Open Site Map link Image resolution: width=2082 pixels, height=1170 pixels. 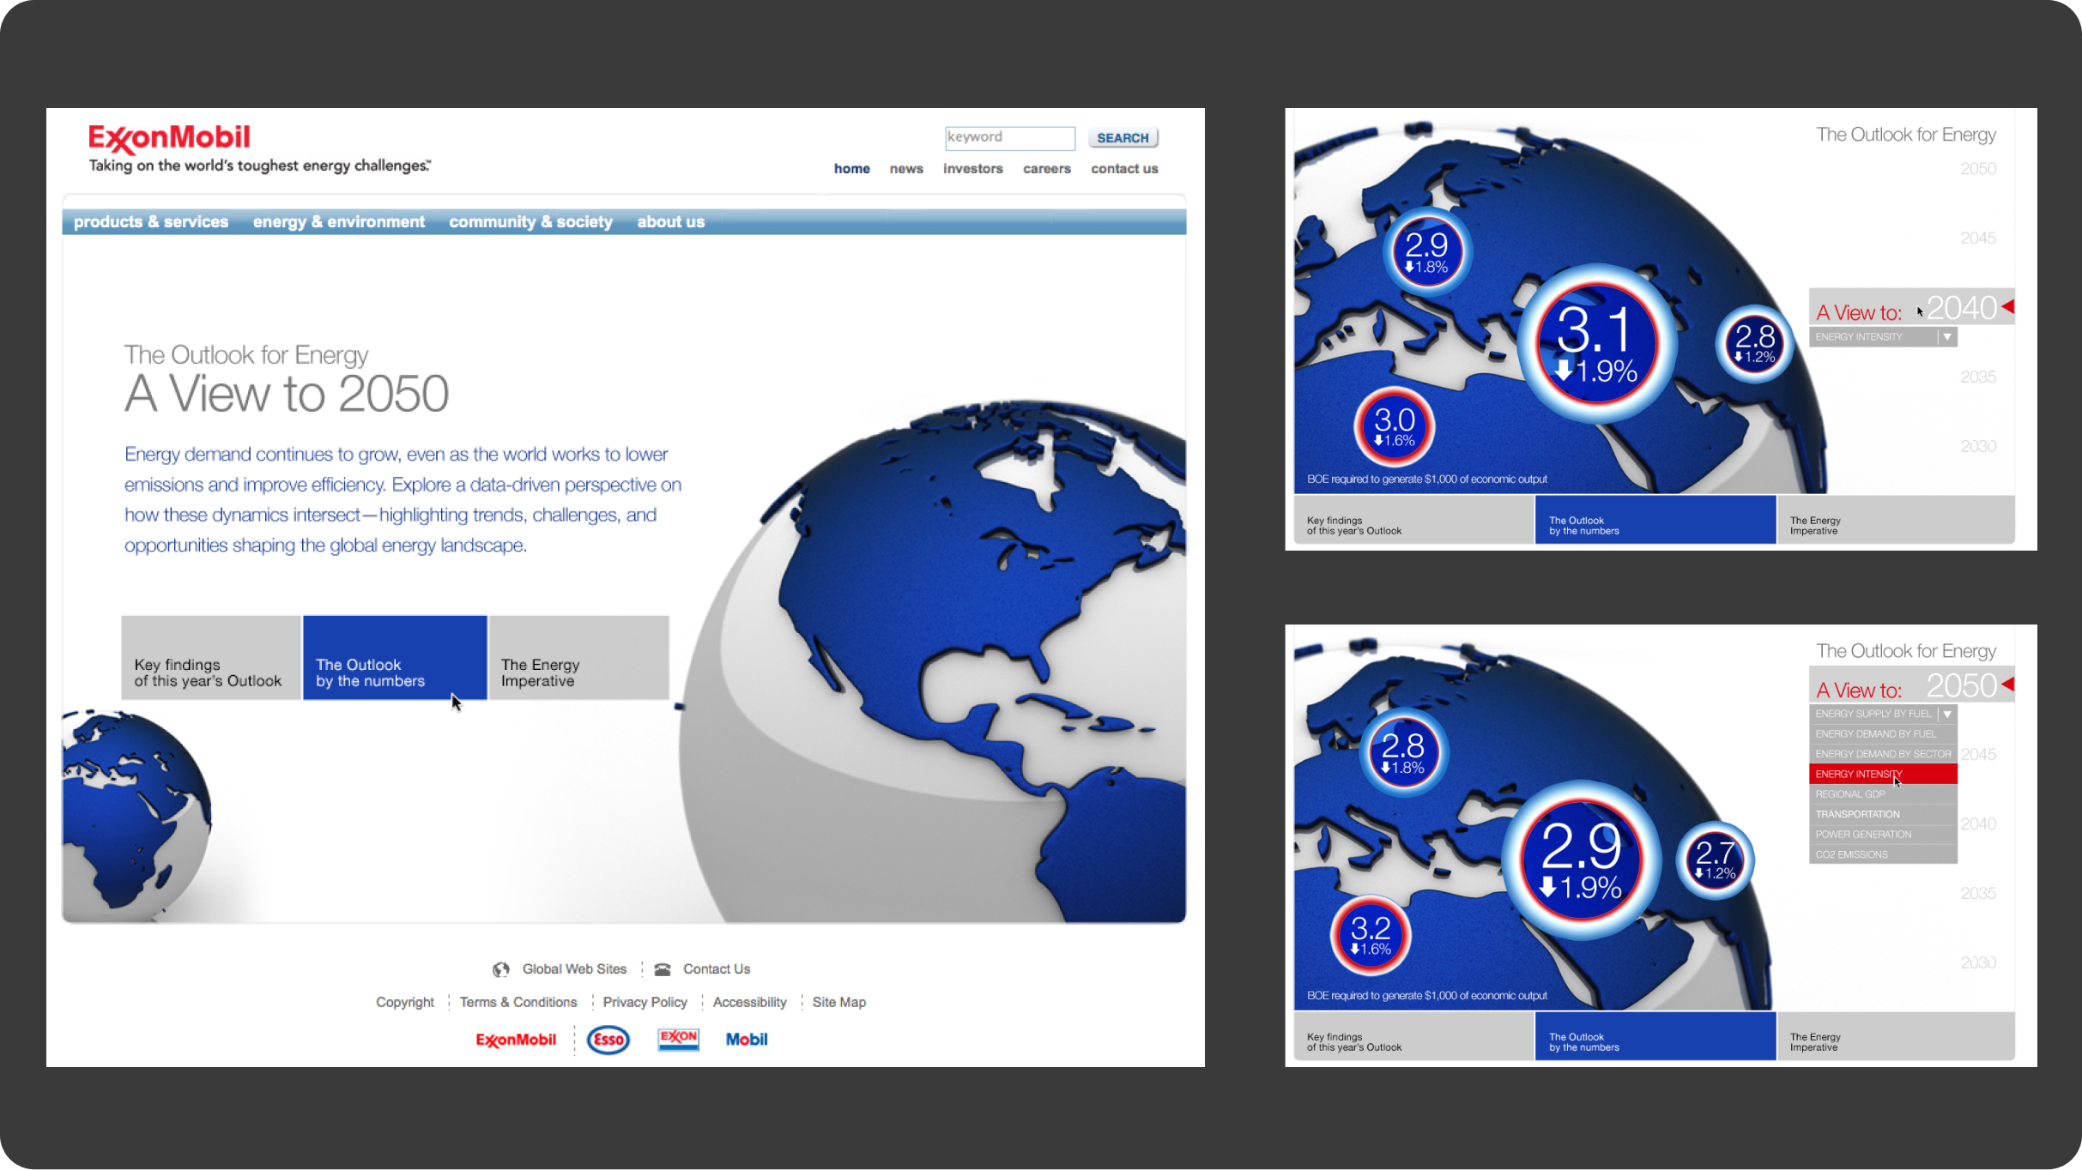839,1003
